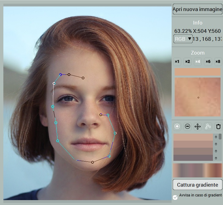Select the path/curve nodes tool icon
Image resolution: width=223 pixels, height=205 pixels.
pyautogui.click(x=208, y=126)
